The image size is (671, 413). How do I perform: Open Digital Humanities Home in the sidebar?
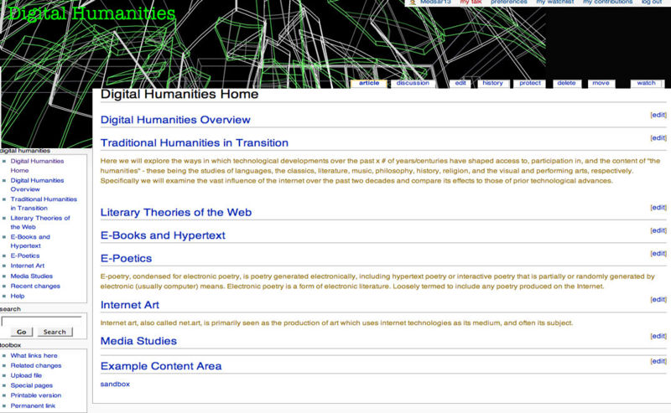click(x=37, y=166)
